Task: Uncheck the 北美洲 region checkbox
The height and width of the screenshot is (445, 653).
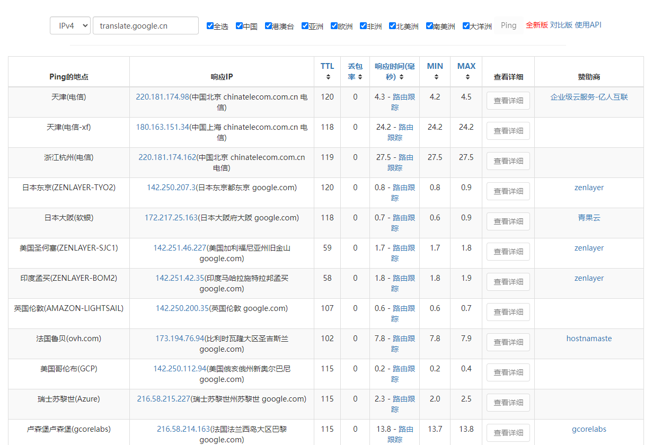Action: click(x=392, y=25)
